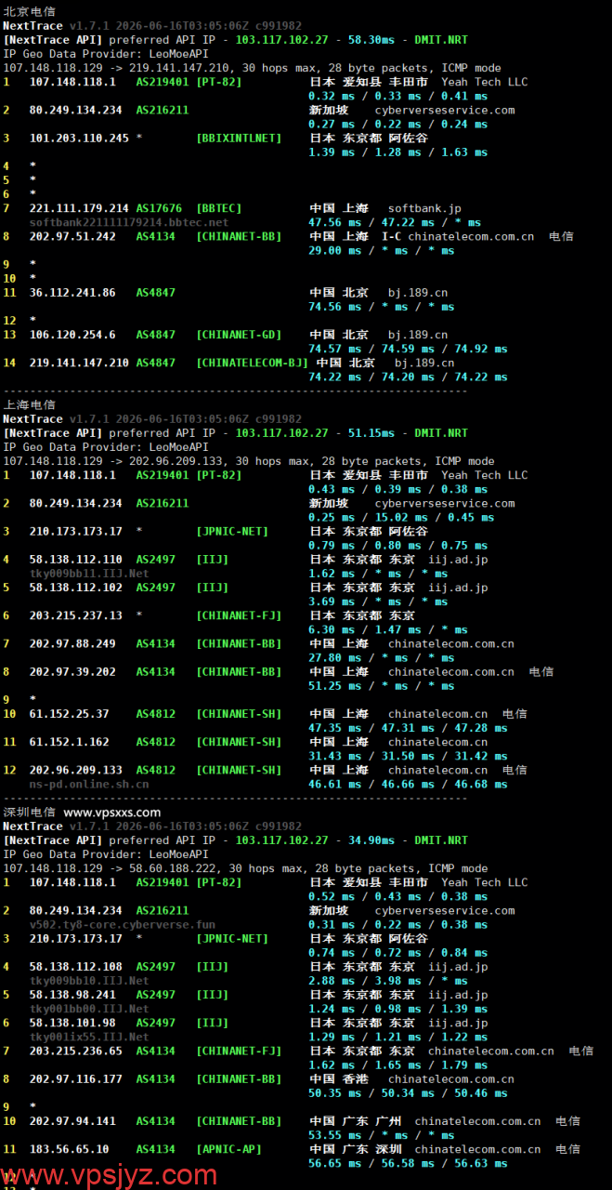This screenshot has height=1190, width=612.
Task: Select hostname v502.ty8-core.cyberverse.fun
Action: coord(123,925)
